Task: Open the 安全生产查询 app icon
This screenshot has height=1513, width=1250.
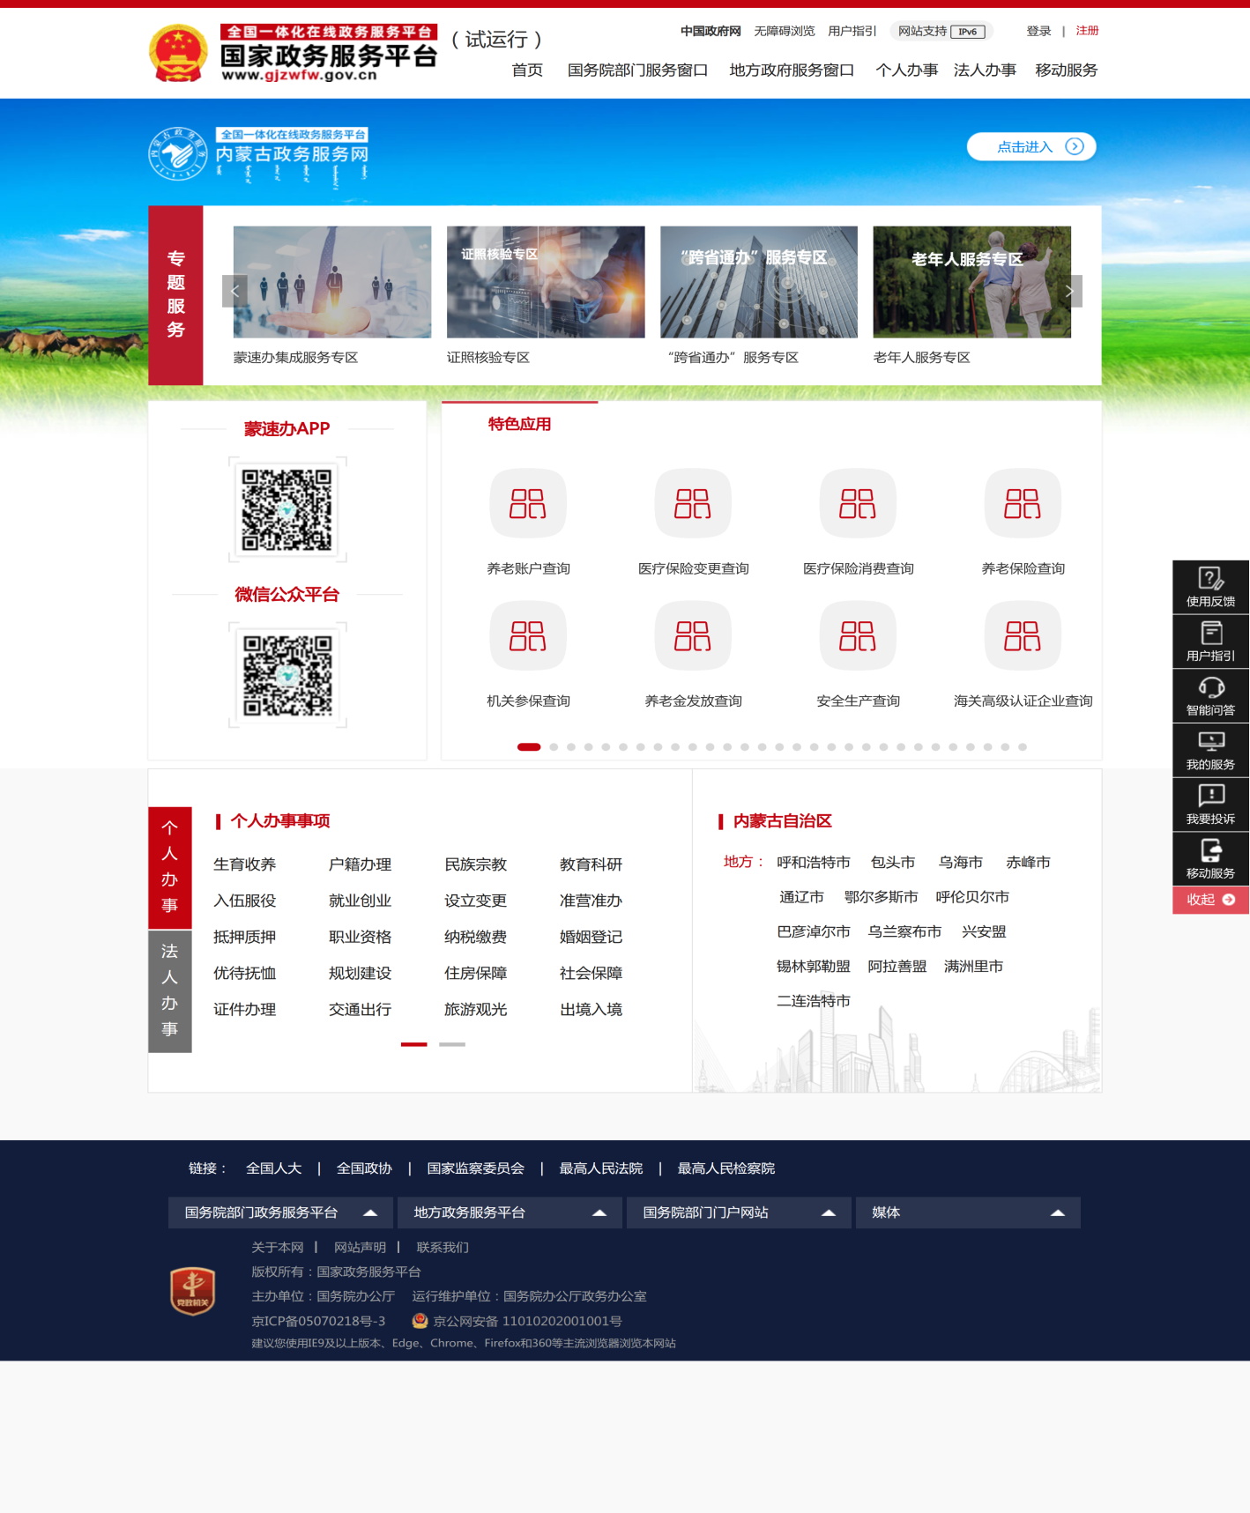Action: 858,635
